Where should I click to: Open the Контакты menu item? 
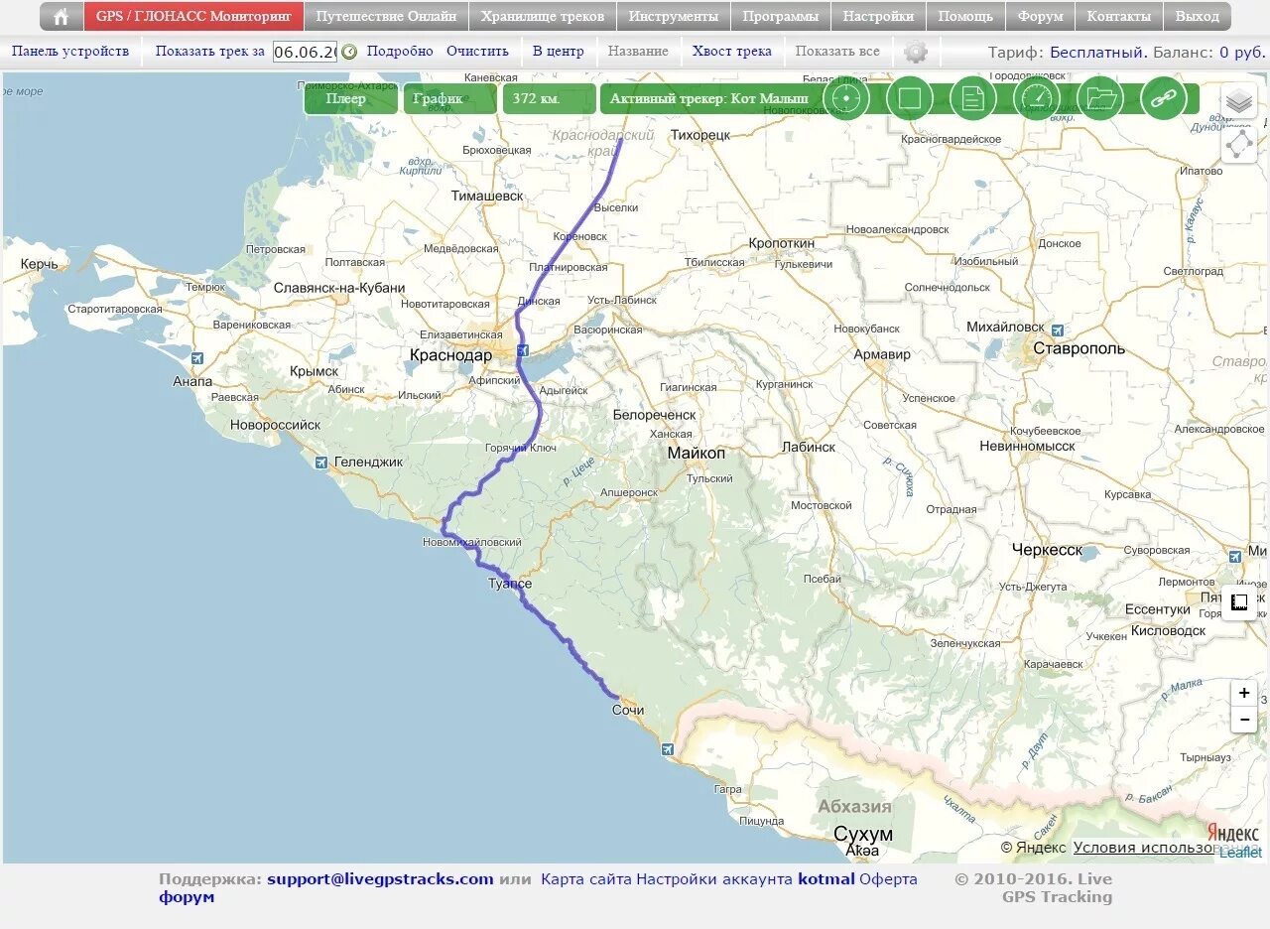(1119, 16)
